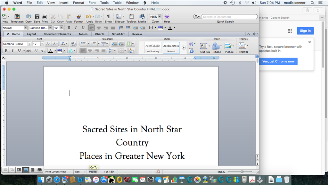Click the ribbon highlight color swatch
The image size is (328, 185).
pos(60,50)
